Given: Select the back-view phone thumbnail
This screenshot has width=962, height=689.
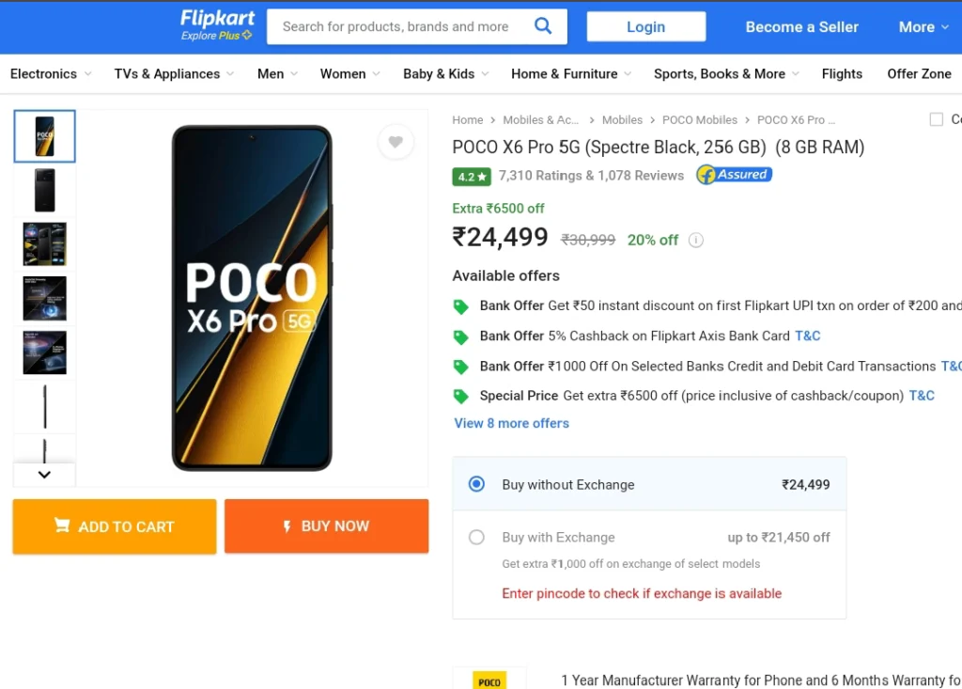Looking at the screenshot, I should pyautogui.click(x=45, y=191).
